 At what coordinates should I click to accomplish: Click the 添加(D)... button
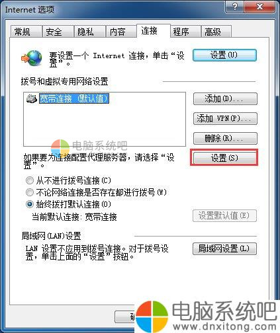coord(225,99)
